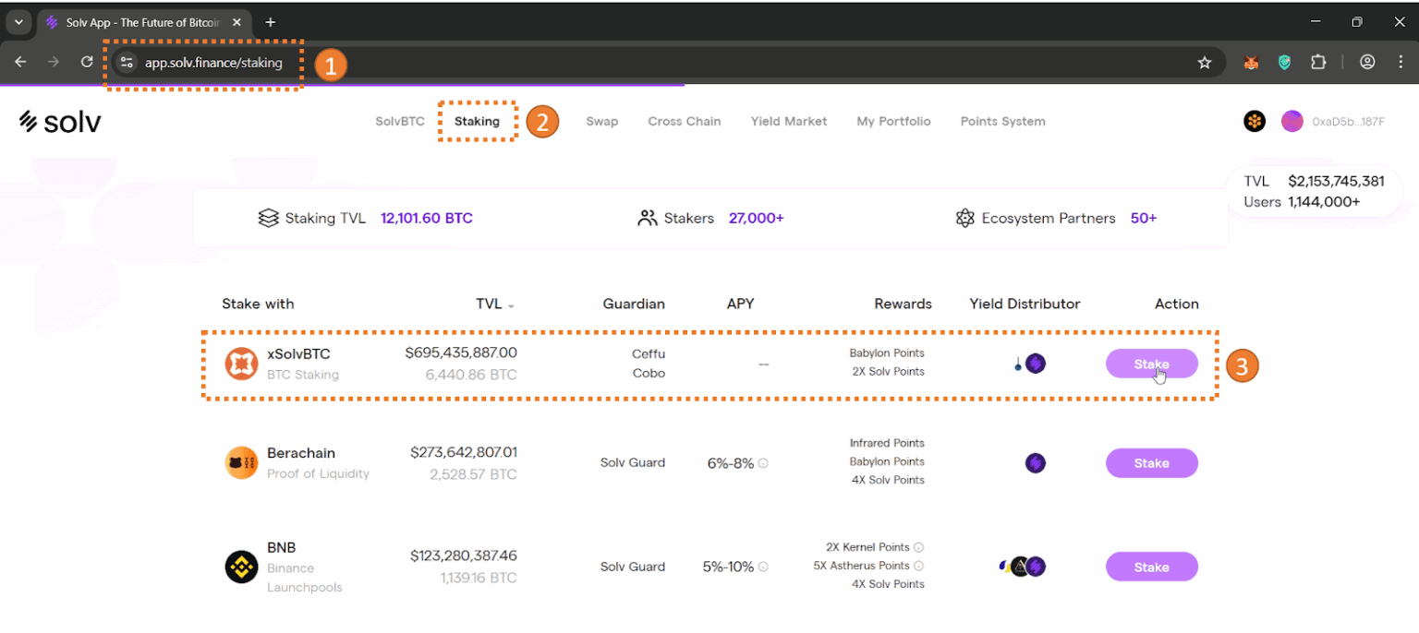Viewport: 1419px width, 633px height.
Task: Click the Staking TVL layers icon
Action: [268, 219]
